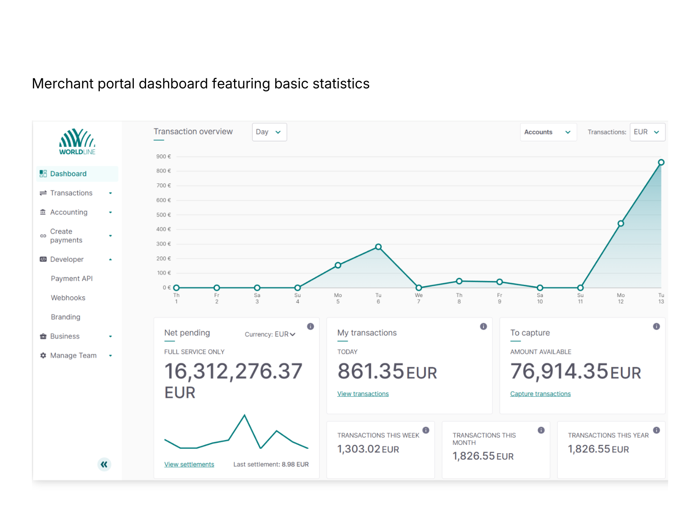Click the info icon on the To capture card
This screenshot has height=525, width=700.
click(656, 326)
